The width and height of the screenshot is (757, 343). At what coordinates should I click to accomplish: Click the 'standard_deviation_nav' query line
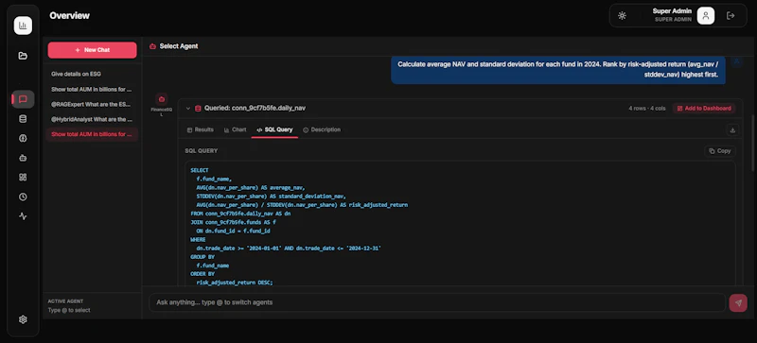point(272,197)
